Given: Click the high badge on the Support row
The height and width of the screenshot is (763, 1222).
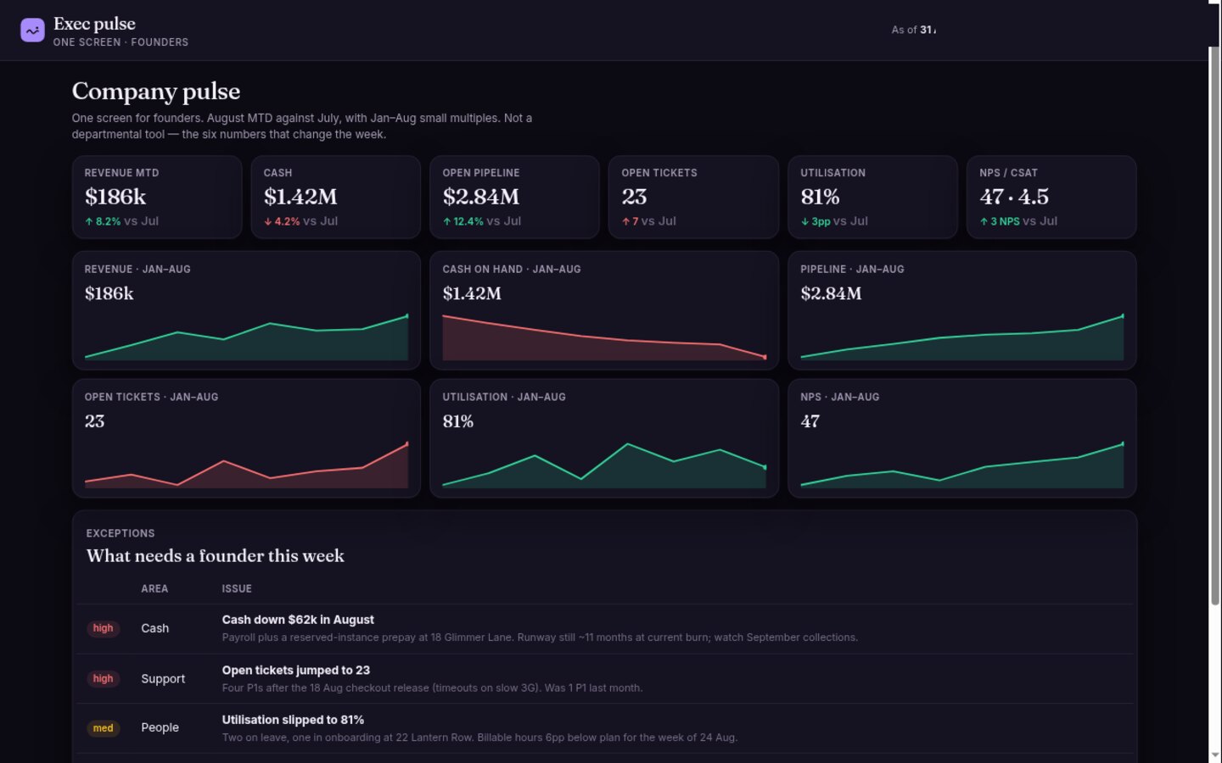Looking at the screenshot, I should click(103, 678).
